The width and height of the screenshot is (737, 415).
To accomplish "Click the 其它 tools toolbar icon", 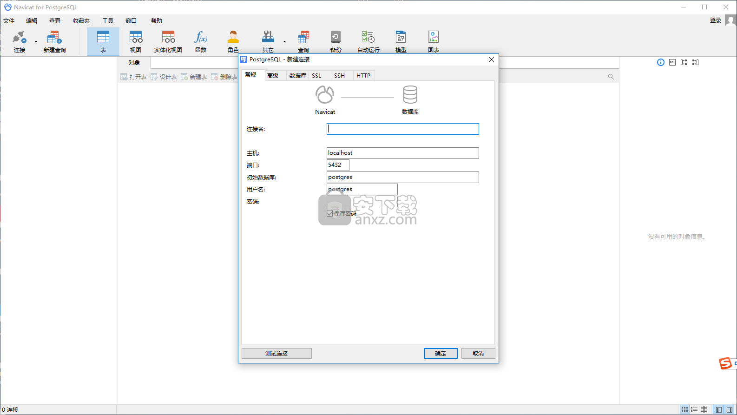I will point(268,41).
